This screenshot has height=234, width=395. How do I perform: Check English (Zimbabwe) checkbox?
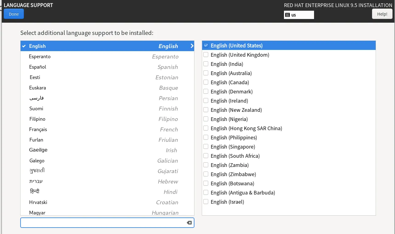pos(206,174)
